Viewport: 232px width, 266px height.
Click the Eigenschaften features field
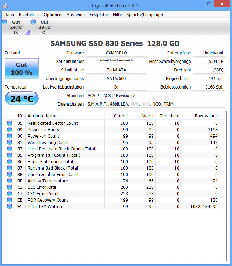pyautogui.click(x=155, y=104)
